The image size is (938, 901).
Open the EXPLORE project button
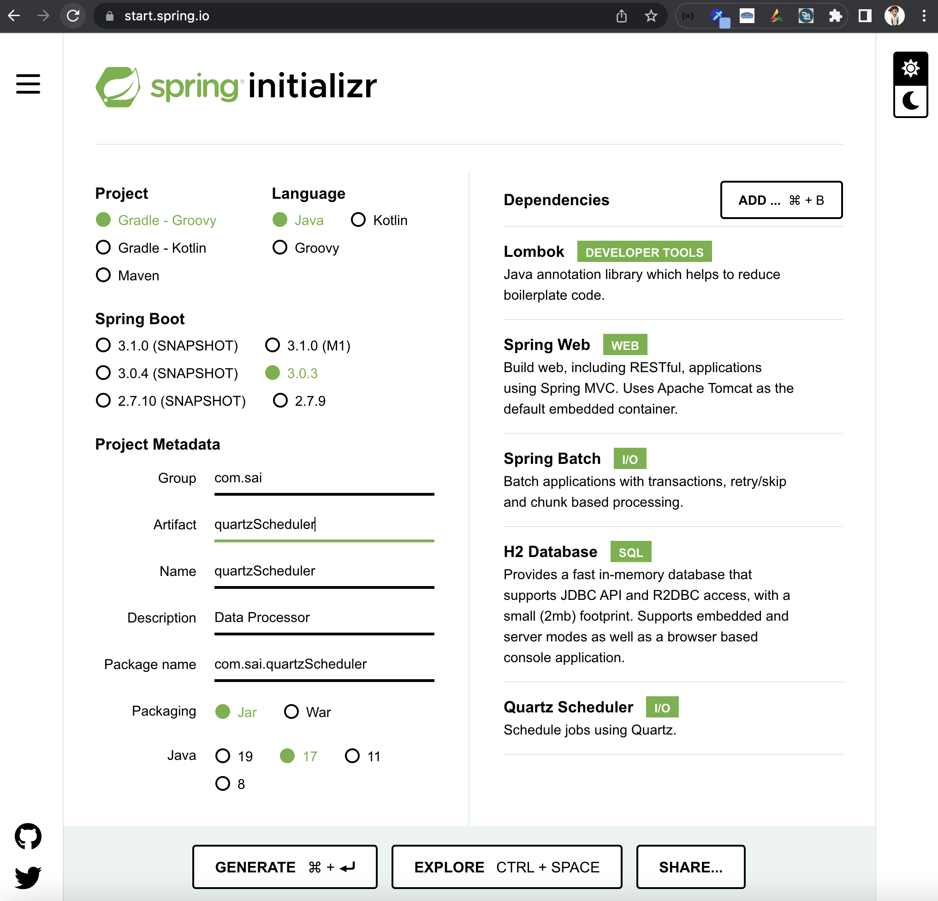(506, 866)
